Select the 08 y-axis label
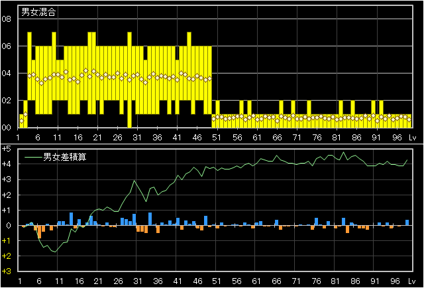The width and height of the screenshot is (424, 288). click(x=6, y=19)
